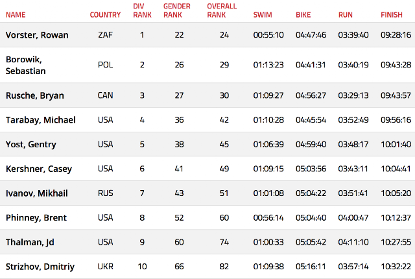The height and width of the screenshot is (279, 415).
Task: Select Strizhov, Dmitriy in the table
Action: point(40,267)
